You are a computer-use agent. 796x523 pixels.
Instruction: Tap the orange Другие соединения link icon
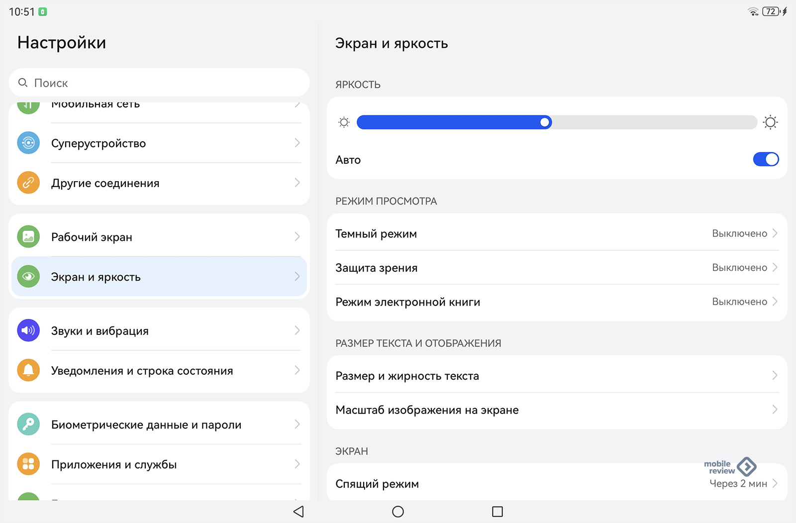click(x=28, y=183)
